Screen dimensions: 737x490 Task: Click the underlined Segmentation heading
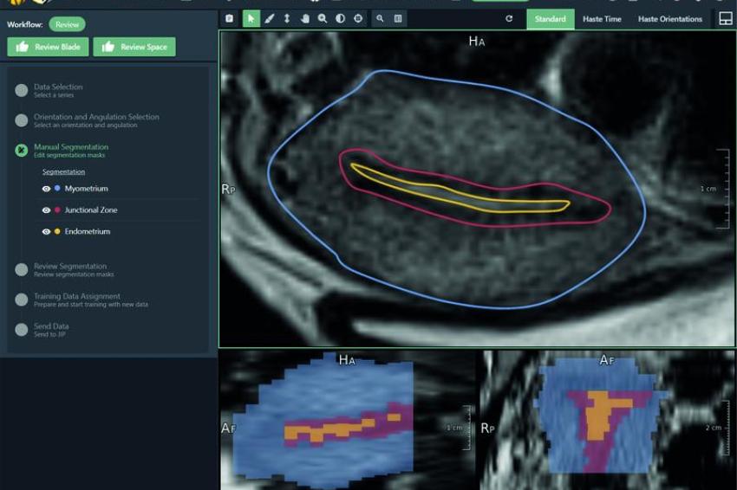[x=64, y=171]
